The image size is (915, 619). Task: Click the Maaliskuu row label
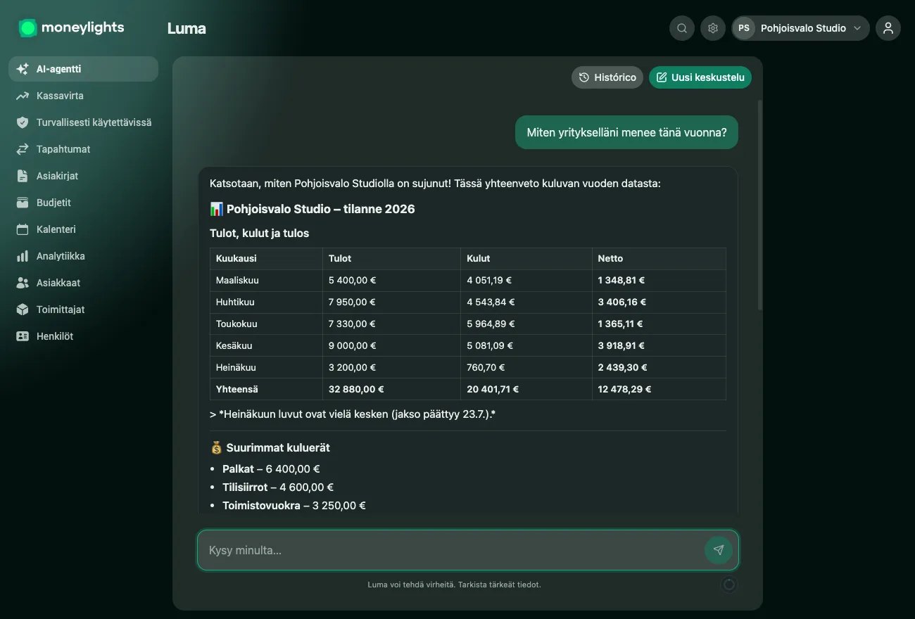[237, 280]
